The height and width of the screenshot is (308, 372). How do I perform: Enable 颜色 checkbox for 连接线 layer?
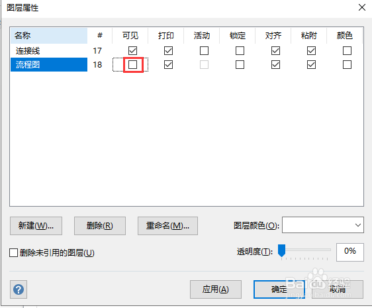347,50
